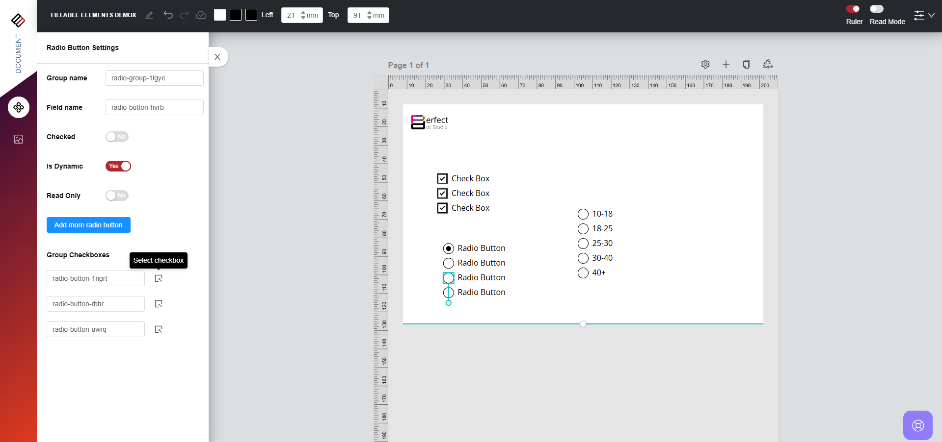942x442 pixels.
Task: Add a new page with plus icon
Action: 726,64
